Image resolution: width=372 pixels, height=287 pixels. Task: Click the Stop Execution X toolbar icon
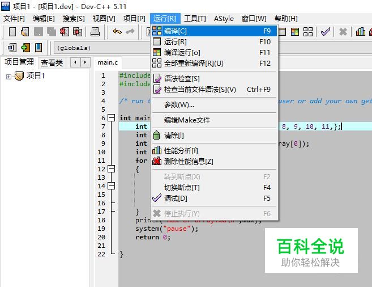click(x=343, y=32)
